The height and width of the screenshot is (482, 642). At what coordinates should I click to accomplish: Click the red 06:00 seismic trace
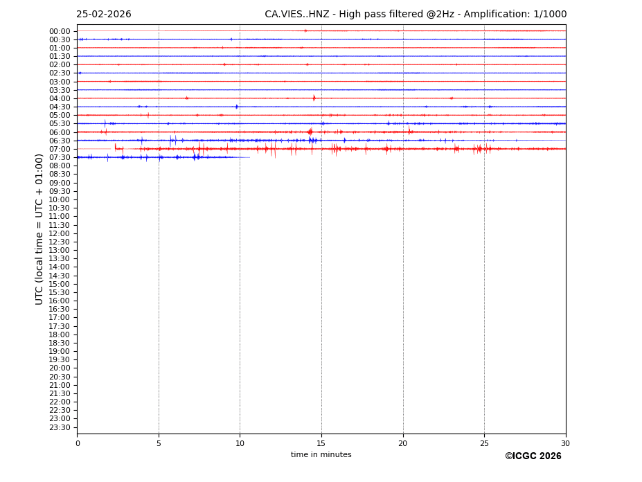346,132
